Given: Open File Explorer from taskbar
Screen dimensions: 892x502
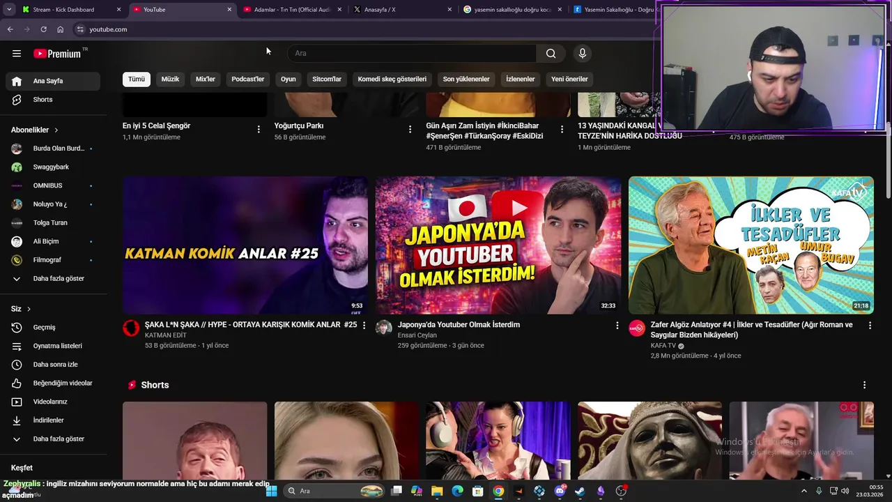Looking at the screenshot, I should tap(437, 491).
